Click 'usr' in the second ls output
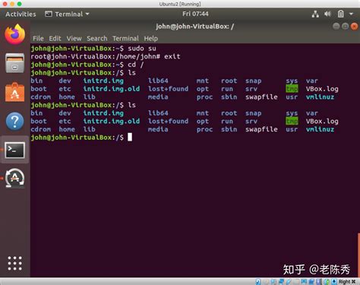 point(292,129)
